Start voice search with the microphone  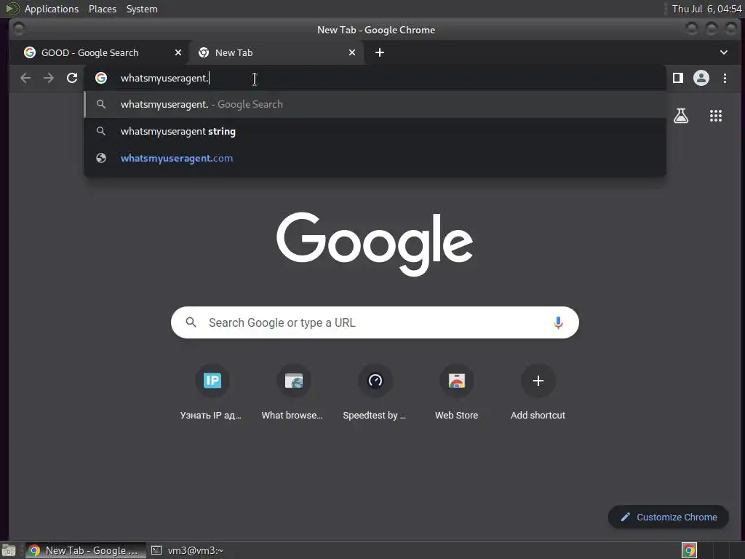(558, 322)
